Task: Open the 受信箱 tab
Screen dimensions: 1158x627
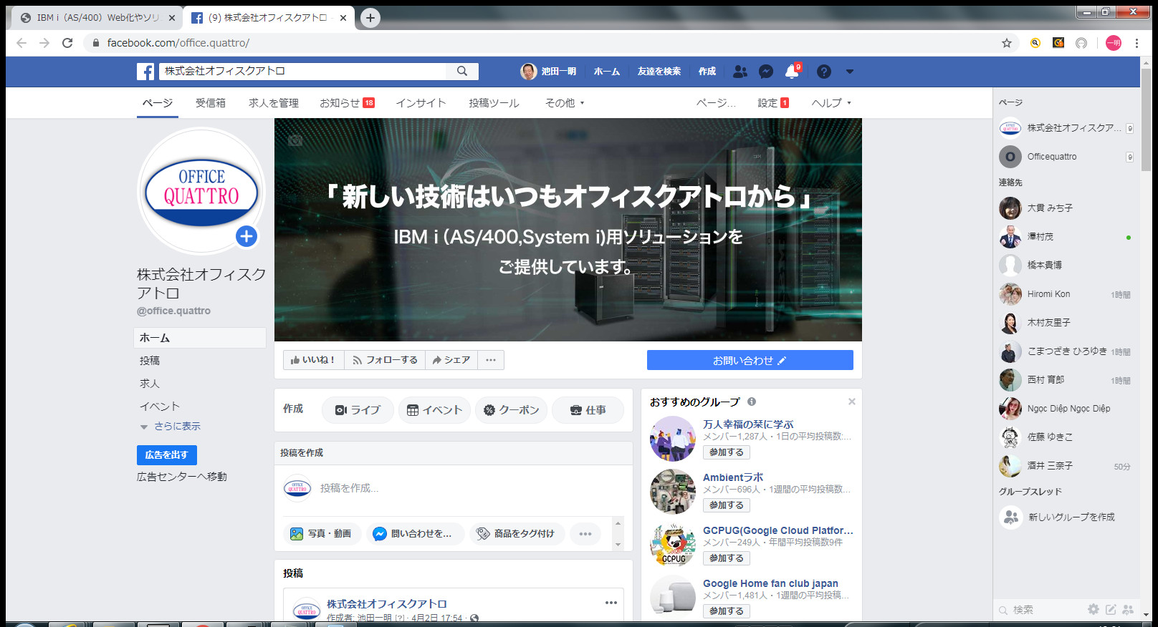Action: coord(210,103)
